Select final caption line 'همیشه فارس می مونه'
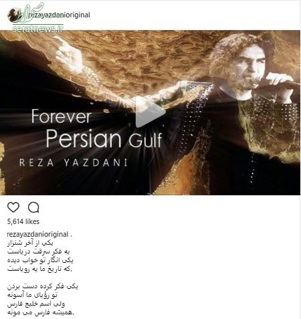 click(x=40, y=312)
